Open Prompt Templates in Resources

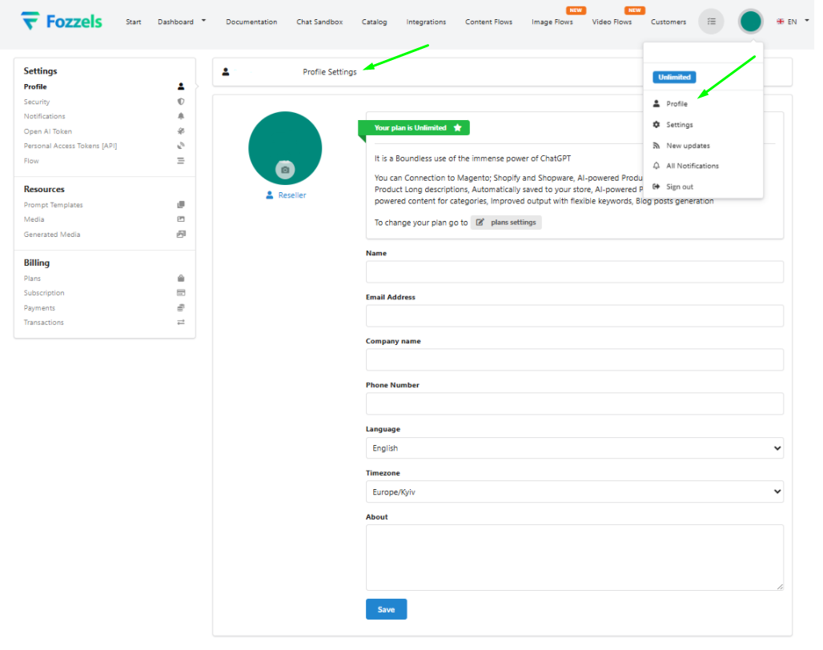(53, 205)
